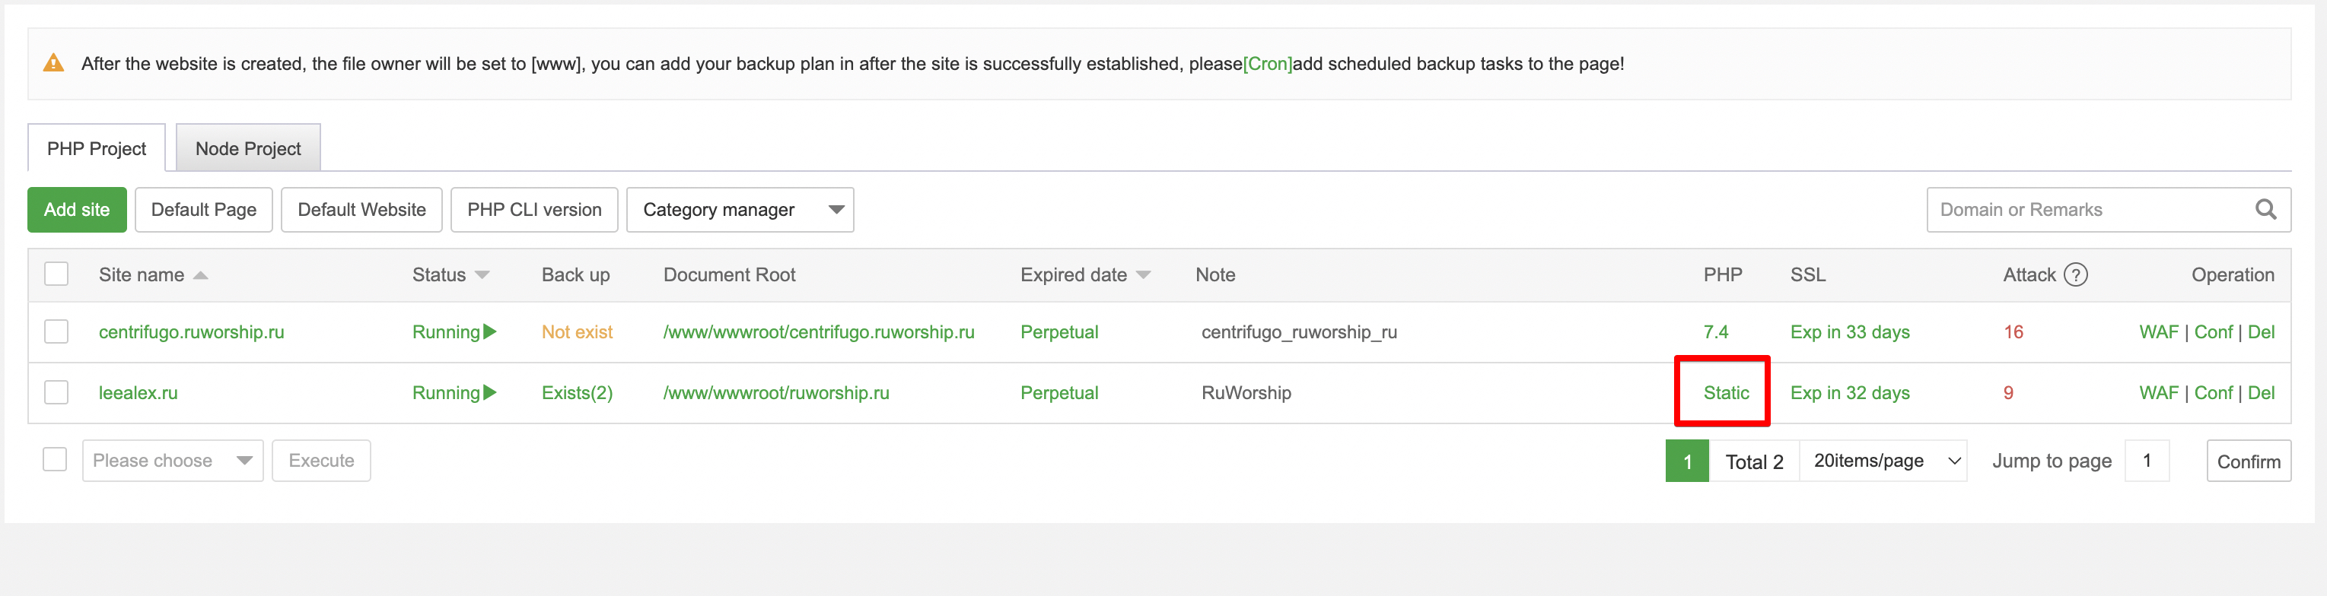Open Conf for centrifugo.ruworship.ru
The height and width of the screenshot is (596, 2327).
[x=2212, y=331]
